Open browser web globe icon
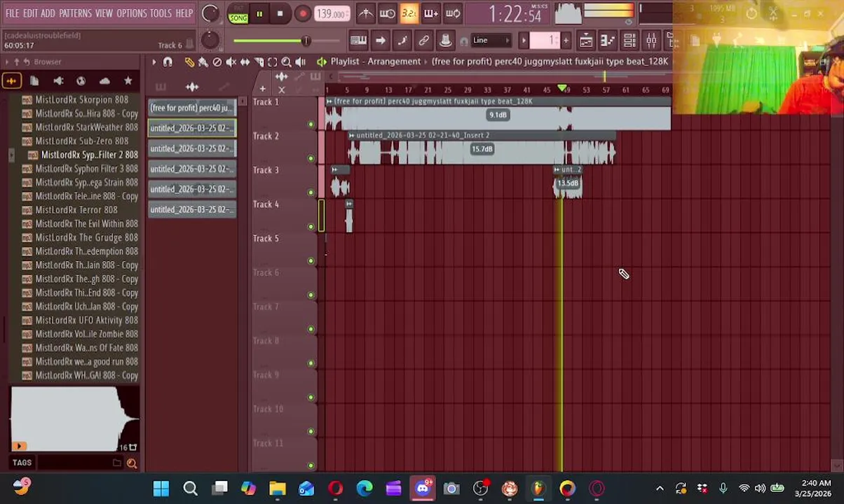 coord(81,81)
